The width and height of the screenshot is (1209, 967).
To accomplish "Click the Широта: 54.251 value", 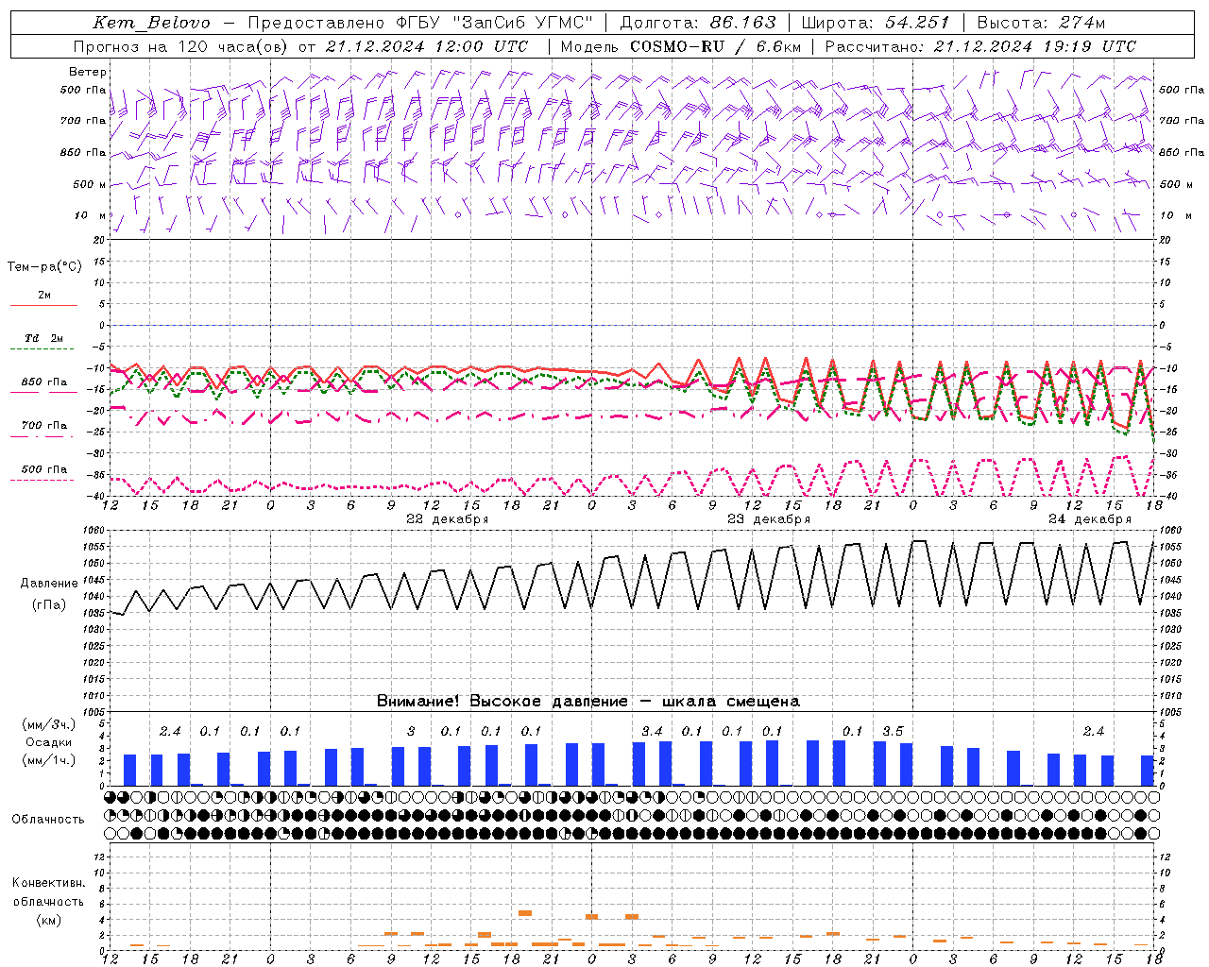I will (x=876, y=23).
